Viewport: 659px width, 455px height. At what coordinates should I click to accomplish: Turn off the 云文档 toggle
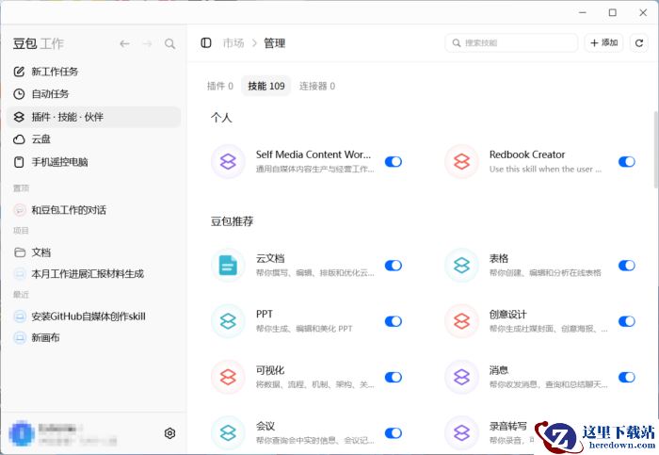point(394,266)
